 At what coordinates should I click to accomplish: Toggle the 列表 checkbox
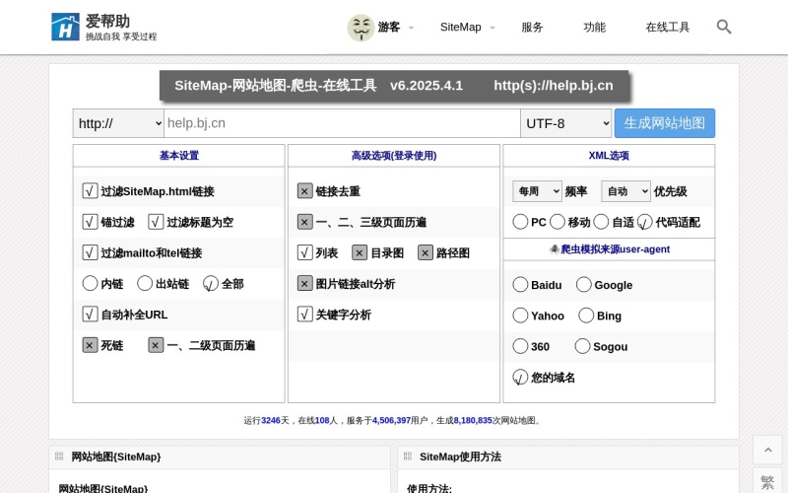(305, 252)
